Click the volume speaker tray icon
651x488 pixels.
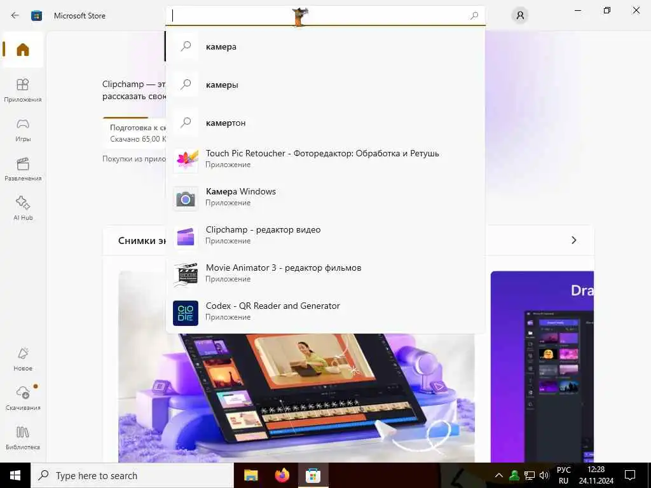click(x=544, y=475)
